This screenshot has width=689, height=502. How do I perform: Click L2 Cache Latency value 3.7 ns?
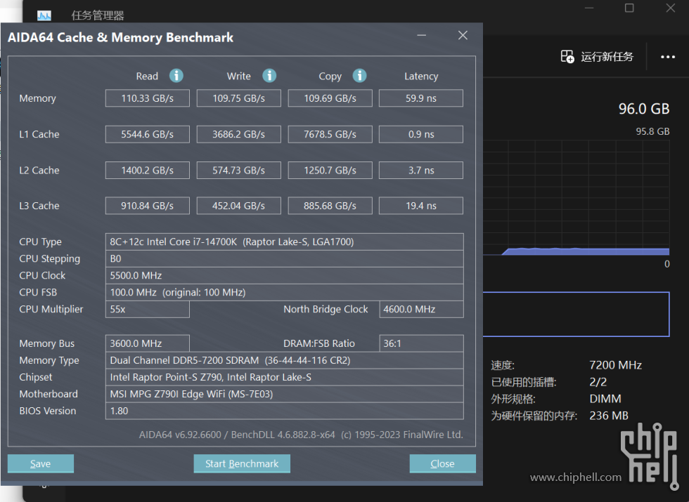pos(421,170)
